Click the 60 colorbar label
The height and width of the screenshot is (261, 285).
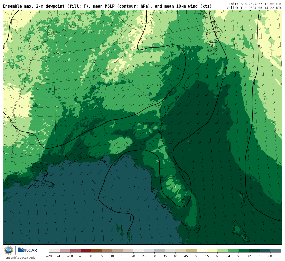click(x=218, y=256)
